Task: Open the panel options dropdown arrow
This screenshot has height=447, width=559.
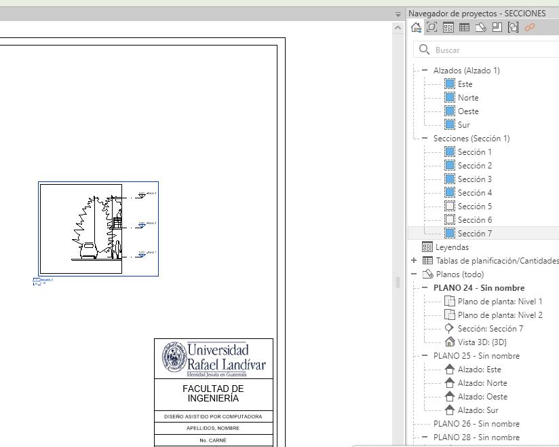Action: (x=398, y=14)
